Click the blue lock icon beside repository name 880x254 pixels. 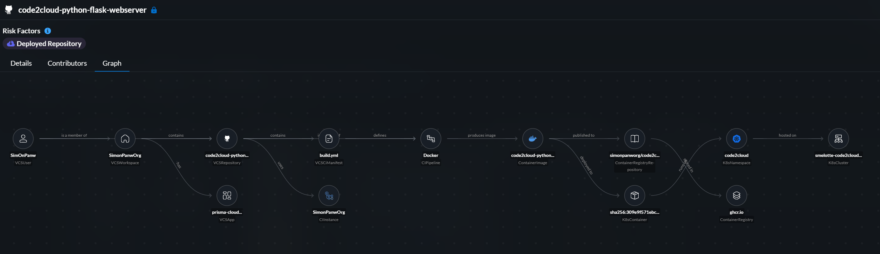[x=154, y=10]
